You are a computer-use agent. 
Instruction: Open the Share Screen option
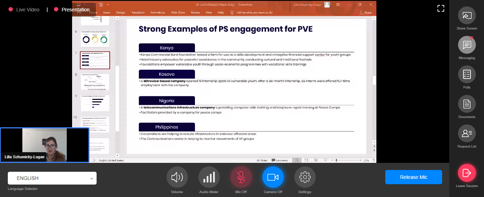pos(467,15)
